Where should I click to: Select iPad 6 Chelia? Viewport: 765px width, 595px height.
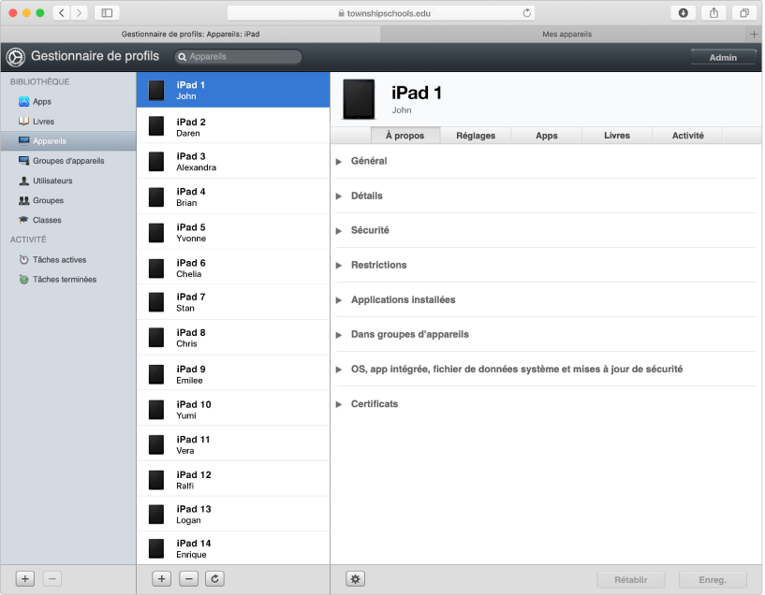click(x=233, y=267)
